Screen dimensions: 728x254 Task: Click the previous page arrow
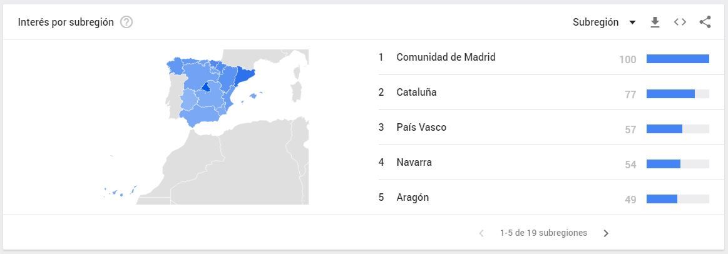[481, 233]
